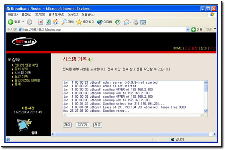
Task: Select 통계 in sidebar
Action: tap(18, 84)
